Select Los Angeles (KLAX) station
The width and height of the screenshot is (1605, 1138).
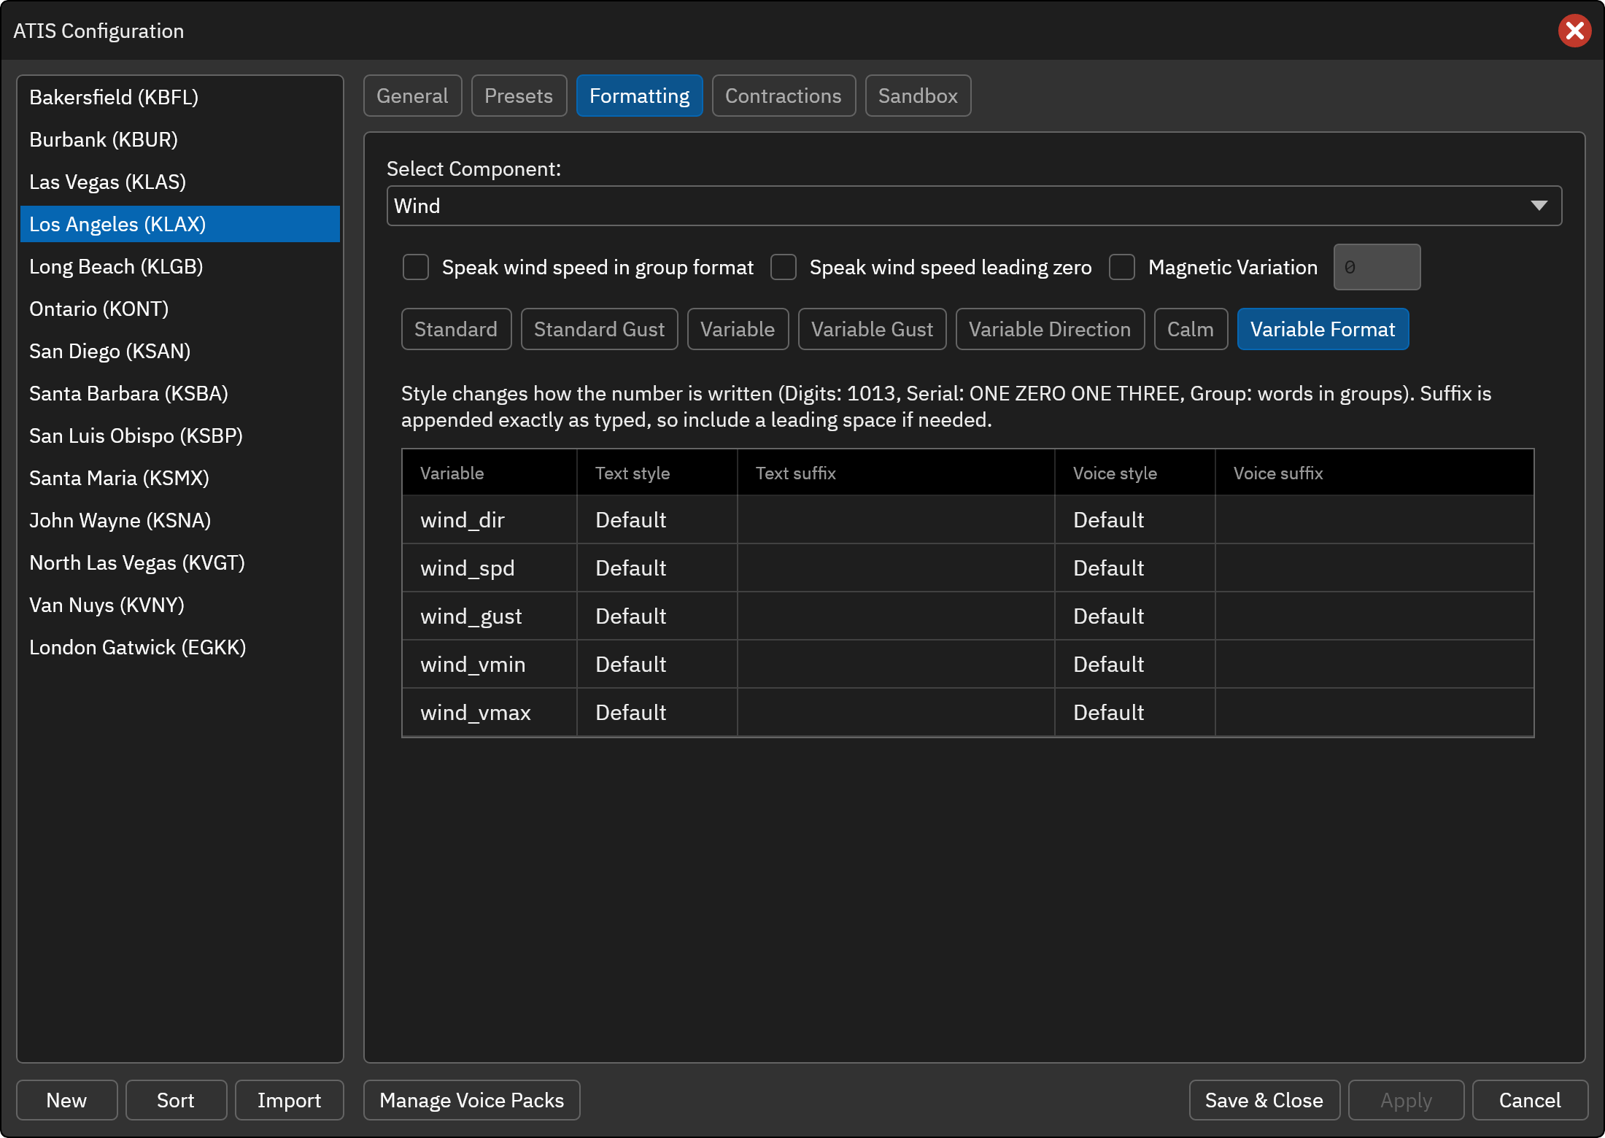tap(180, 224)
